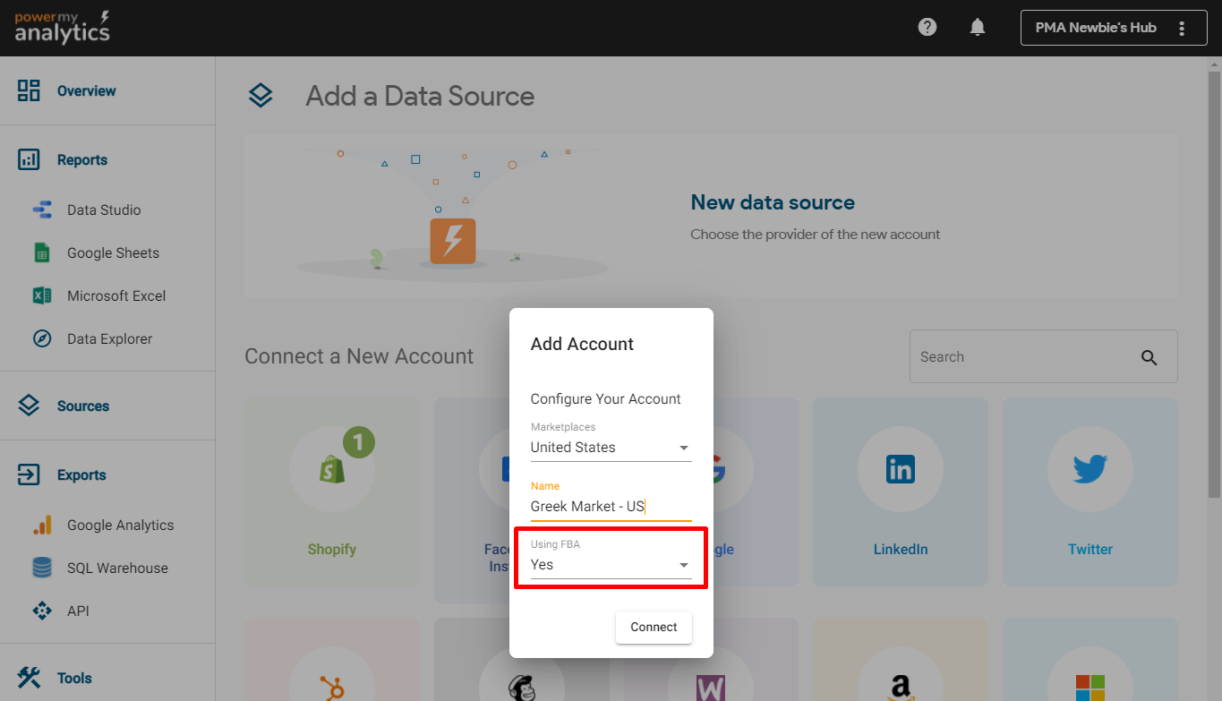Select the Shopify connector icon
The image size is (1222, 701).
[x=332, y=468]
